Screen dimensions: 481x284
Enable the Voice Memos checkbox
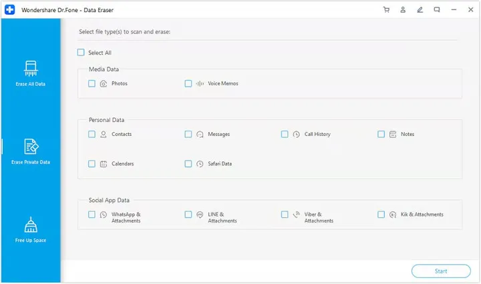pyautogui.click(x=188, y=83)
